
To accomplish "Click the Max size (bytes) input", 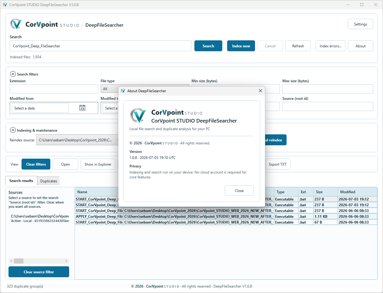I will pyautogui.click(x=328, y=89).
